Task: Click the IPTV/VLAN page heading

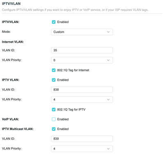Action: click(x=11, y=4)
